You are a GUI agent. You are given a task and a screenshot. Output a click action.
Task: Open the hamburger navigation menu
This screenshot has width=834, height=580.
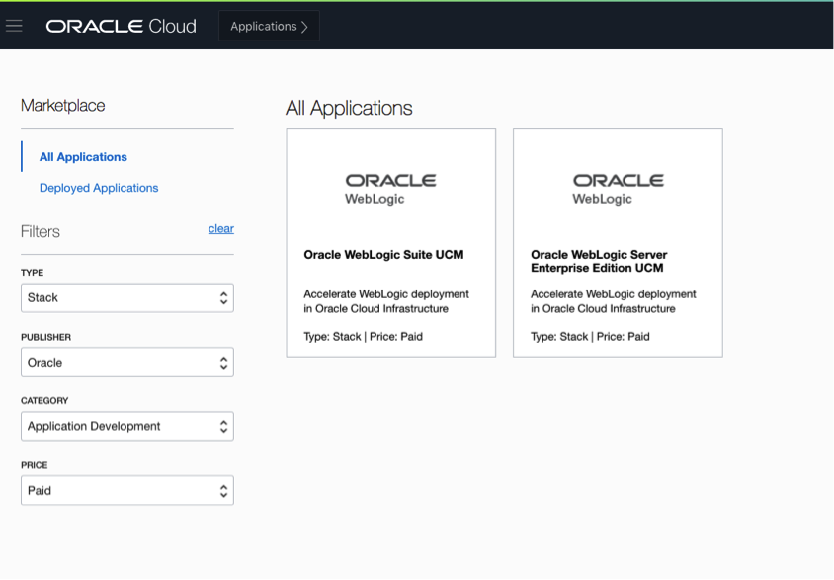click(x=14, y=27)
